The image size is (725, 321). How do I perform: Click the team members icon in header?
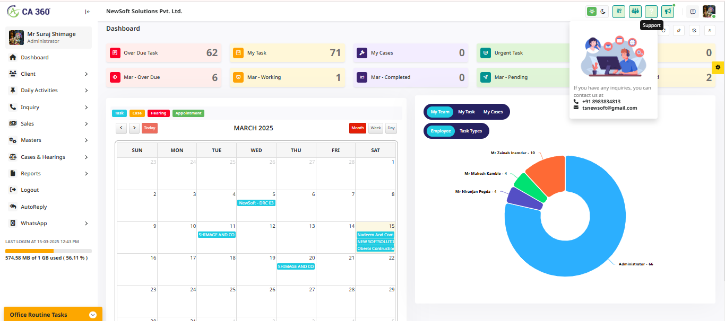[x=635, y=12]
